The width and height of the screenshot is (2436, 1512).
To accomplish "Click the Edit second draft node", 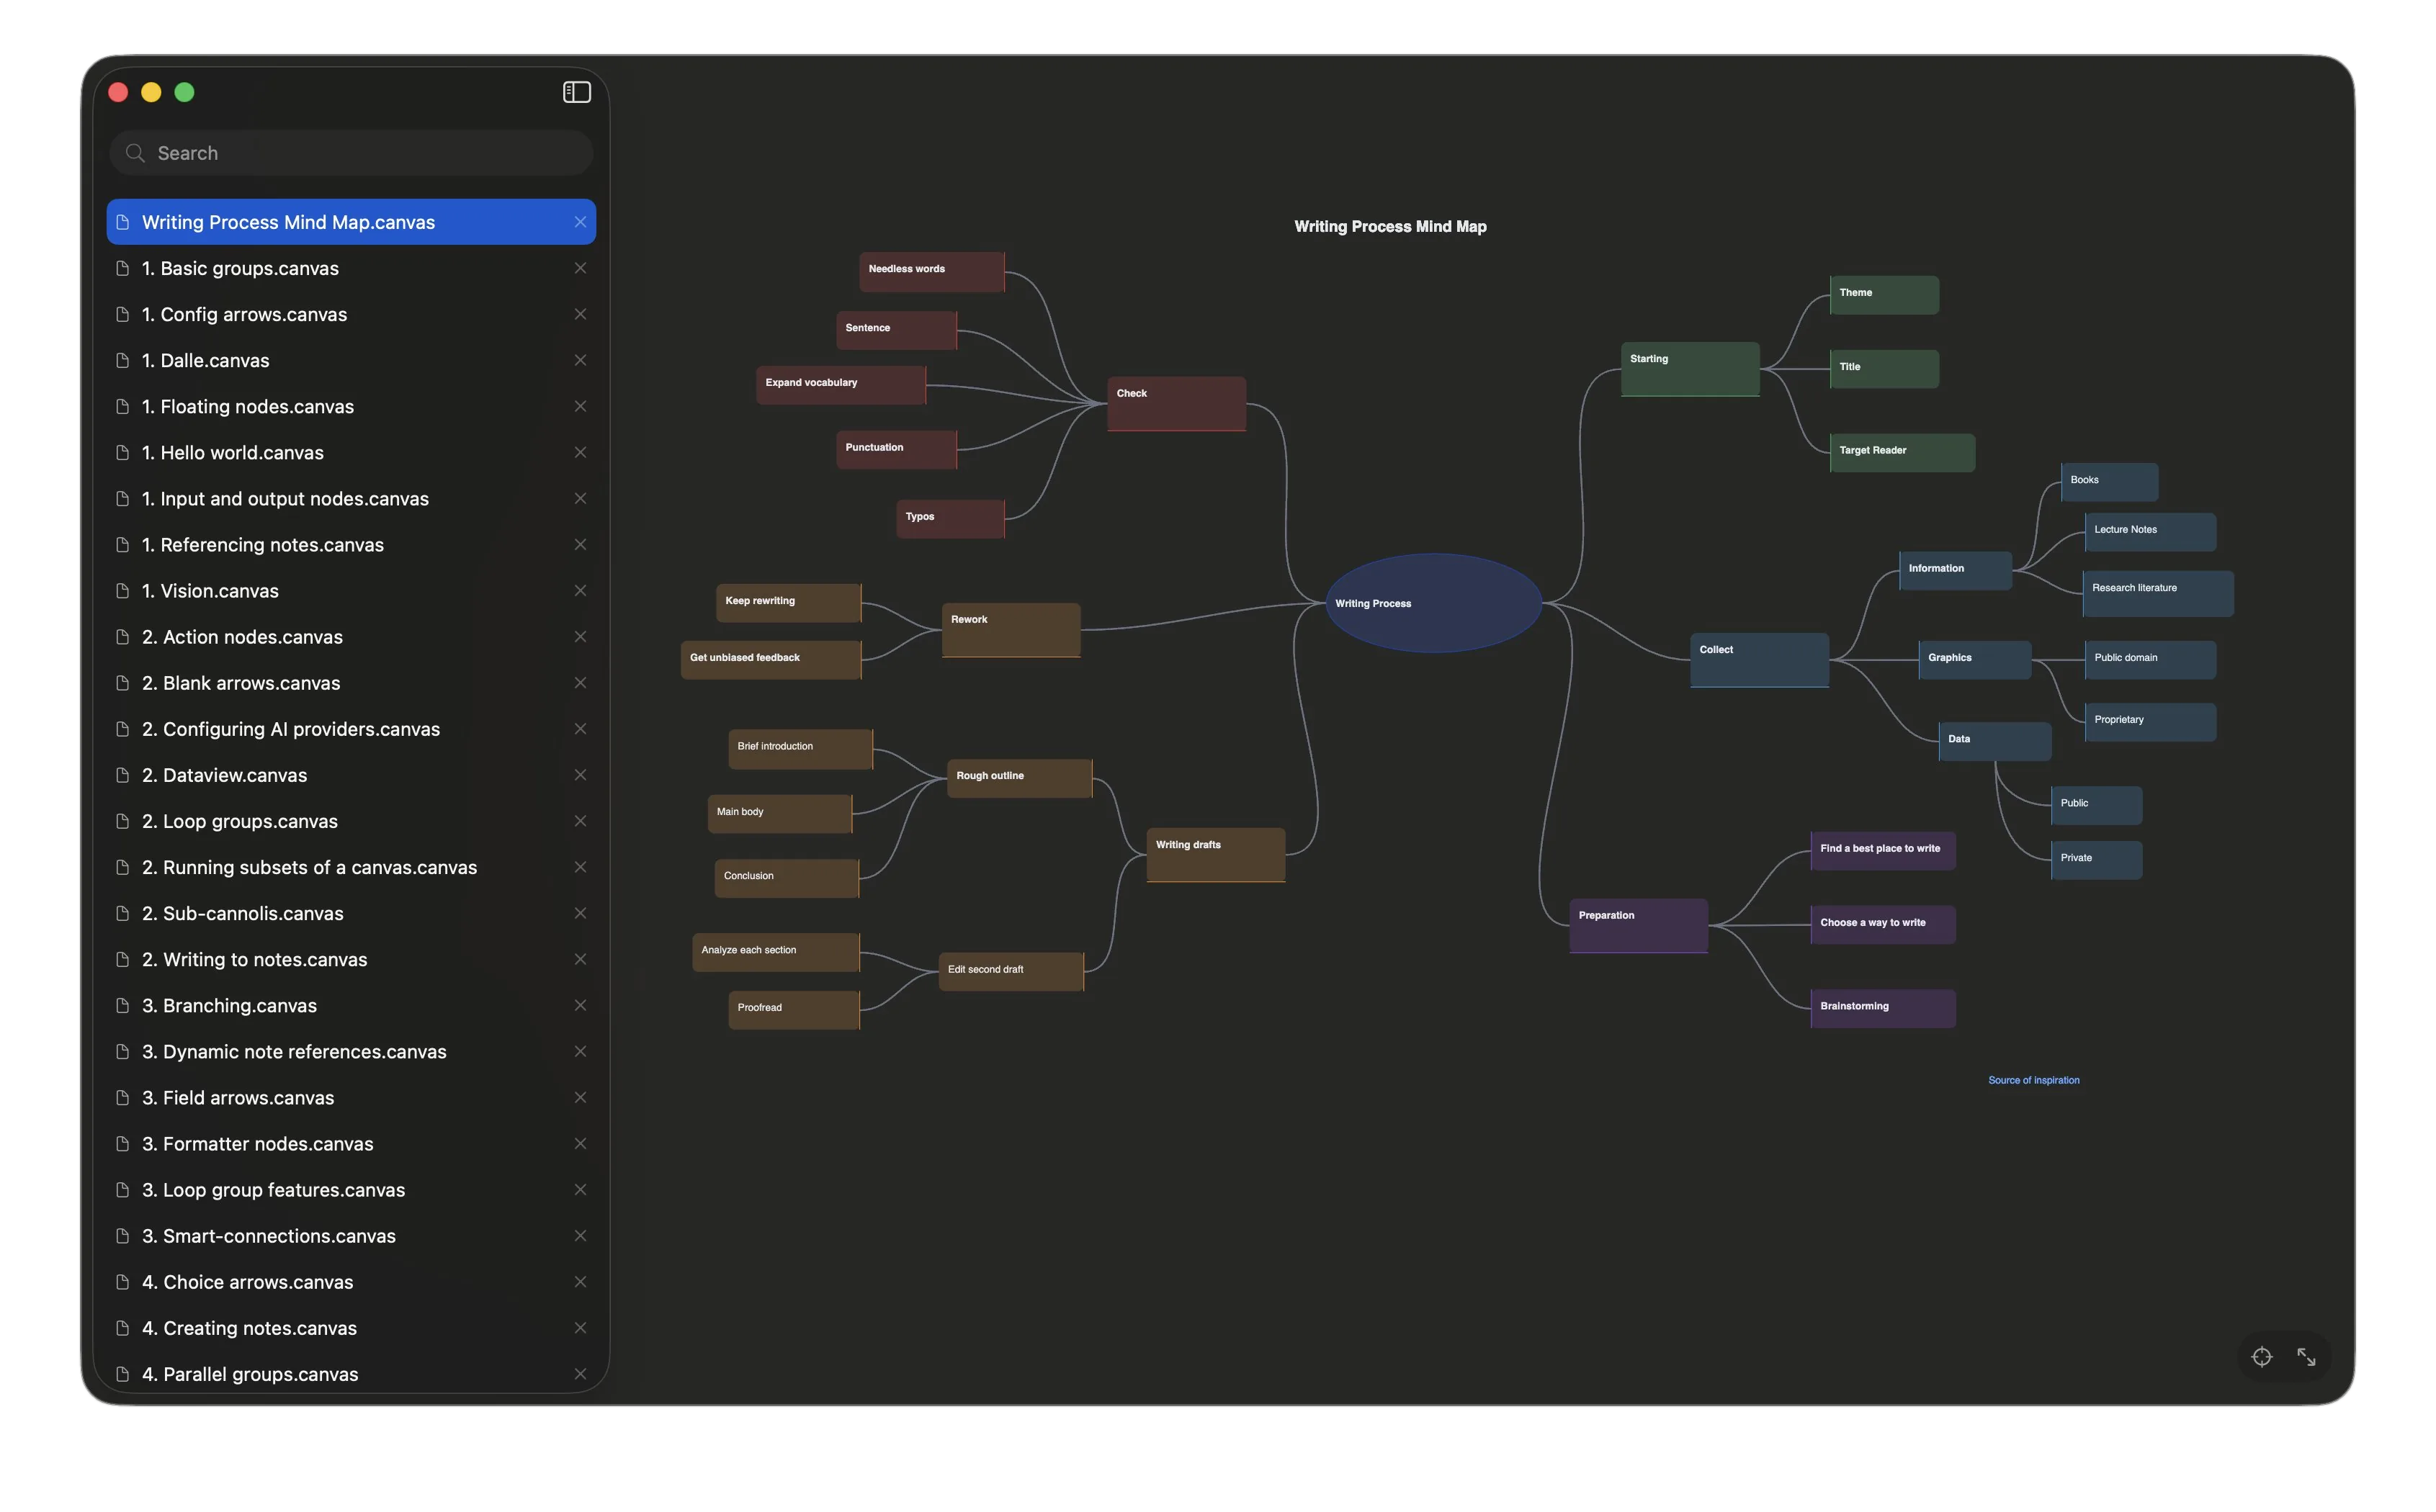I will pos(1011,972).
